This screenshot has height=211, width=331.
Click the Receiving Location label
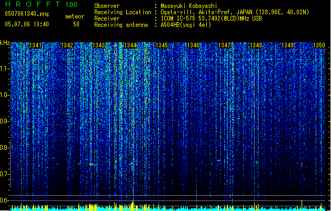123,12
